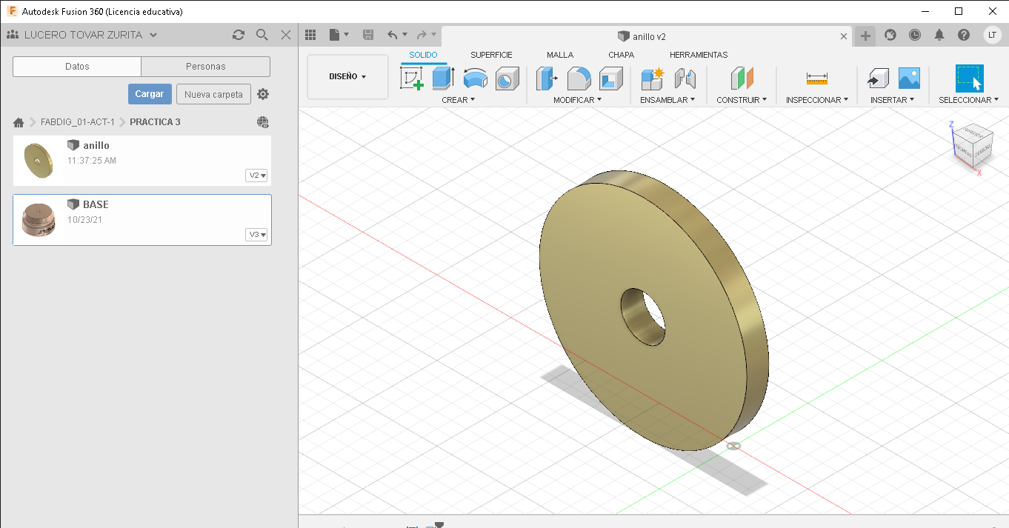Open the Help menu
This screenshot has height=528, width=1009.
tap(964, 35)
